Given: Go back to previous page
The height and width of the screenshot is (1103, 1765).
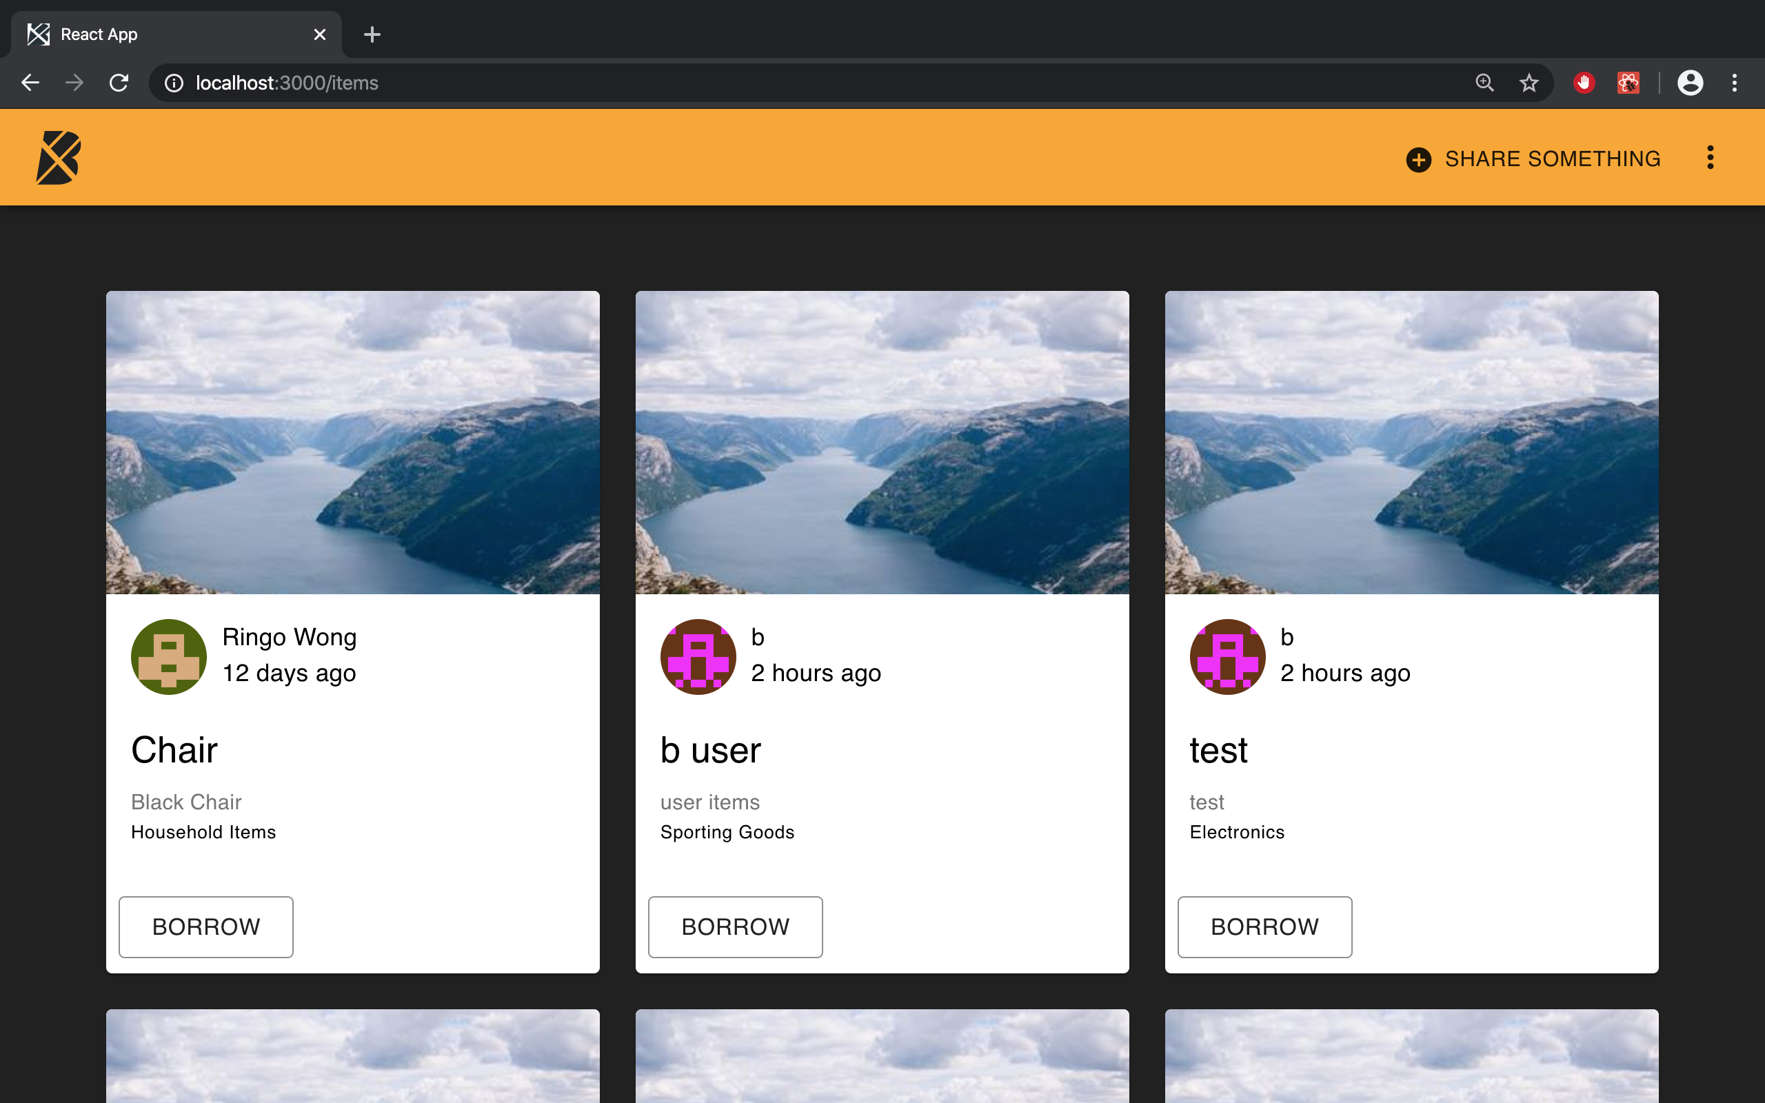Looking at the screenshot, I should pyautogui.click(x=30, y=83).
